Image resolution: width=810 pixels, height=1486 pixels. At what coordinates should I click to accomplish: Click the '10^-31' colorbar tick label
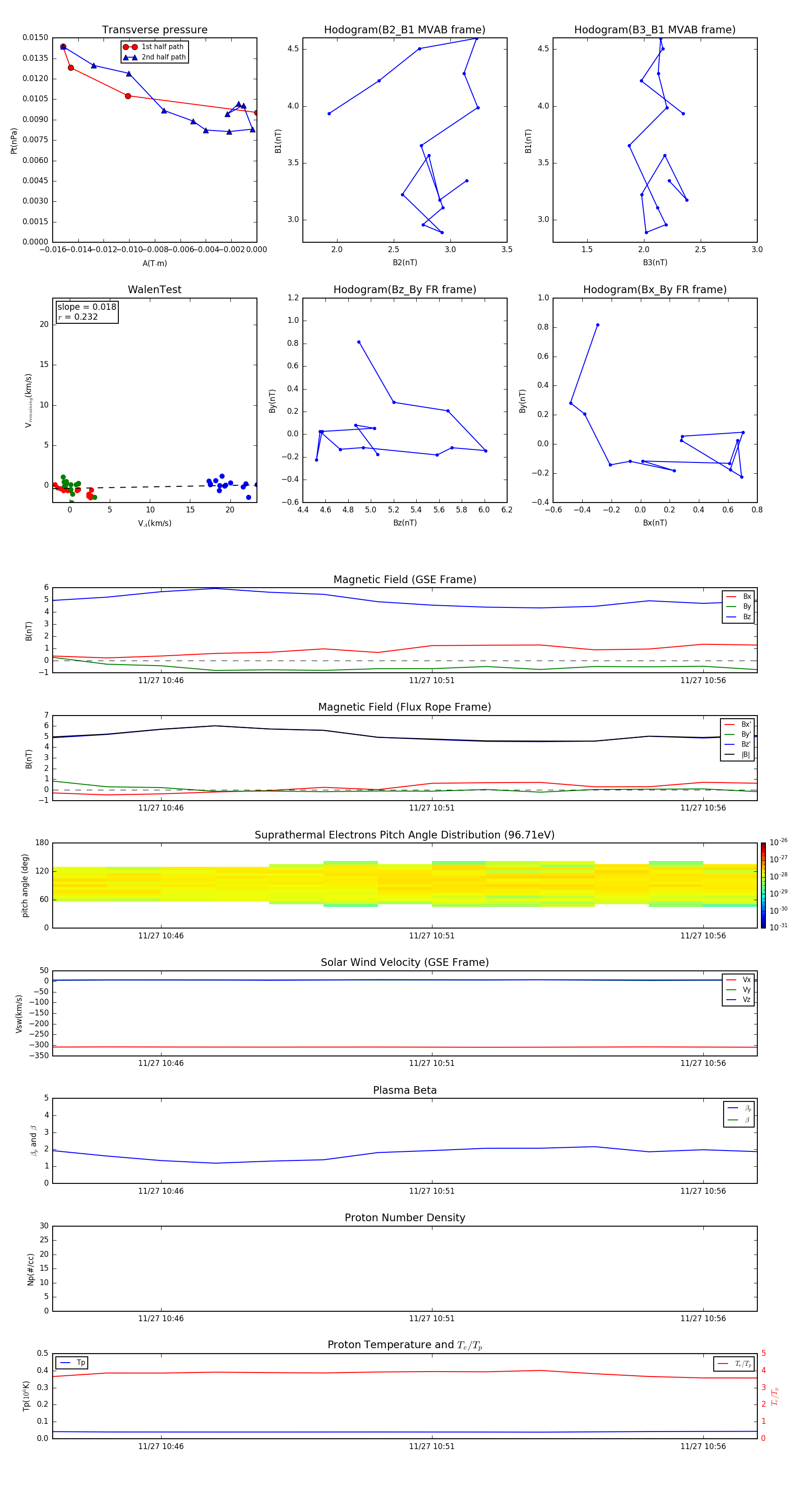point(778,927)
